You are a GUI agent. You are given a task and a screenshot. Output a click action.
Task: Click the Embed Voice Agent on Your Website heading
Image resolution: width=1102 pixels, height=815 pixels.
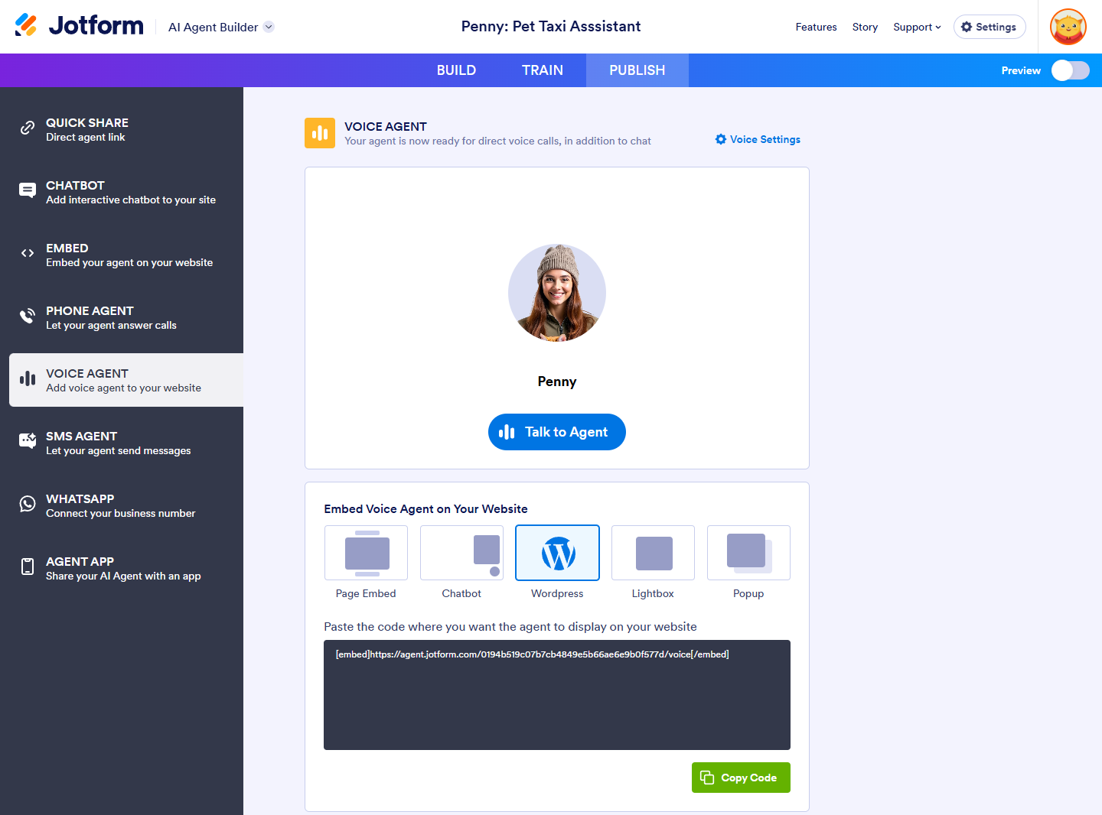tap(425, 509)
